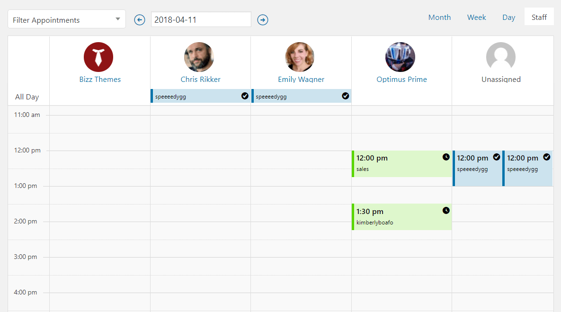561x312 pixels.
Task: Go to previous date with left arrow
Action: click(140, 20)
